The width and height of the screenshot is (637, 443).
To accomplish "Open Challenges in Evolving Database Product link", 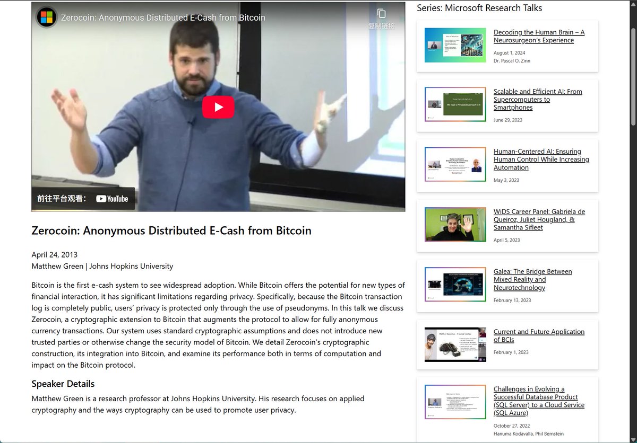I will tap(539, 401).
